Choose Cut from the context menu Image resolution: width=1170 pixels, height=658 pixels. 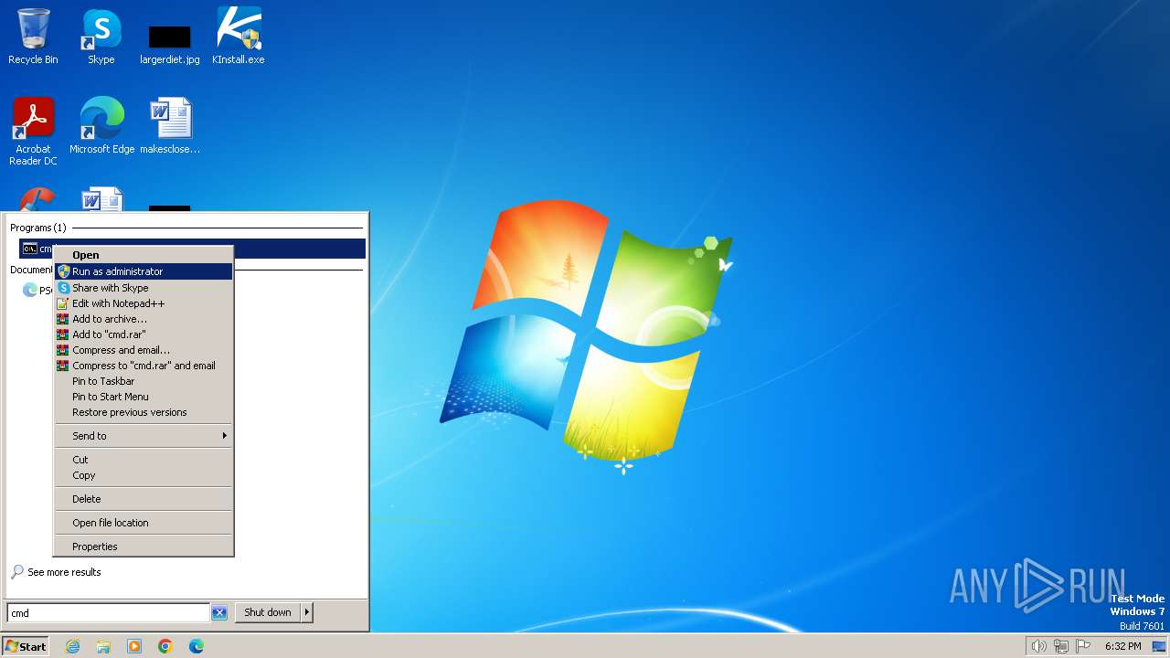pyautogui.click(x=144, y=460)
